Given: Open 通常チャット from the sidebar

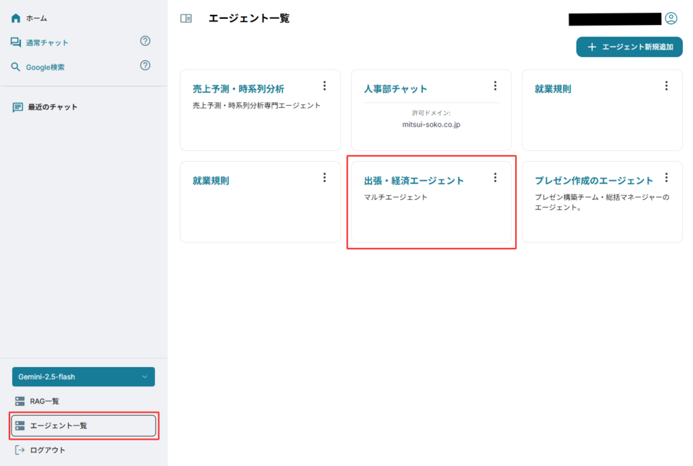Looking at the screenshot, I should 47,43.
